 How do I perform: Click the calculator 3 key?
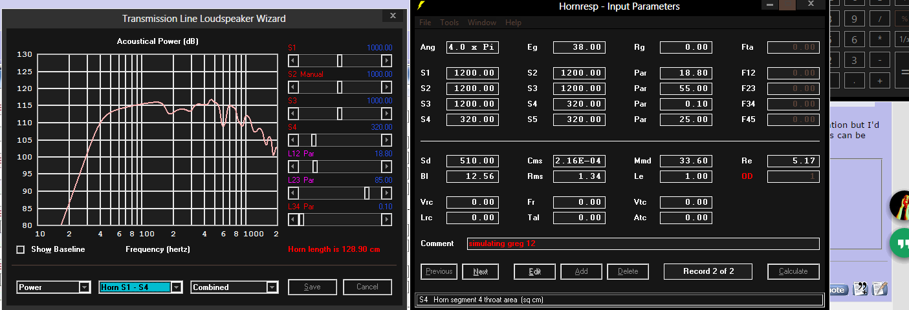coord(855,61)
